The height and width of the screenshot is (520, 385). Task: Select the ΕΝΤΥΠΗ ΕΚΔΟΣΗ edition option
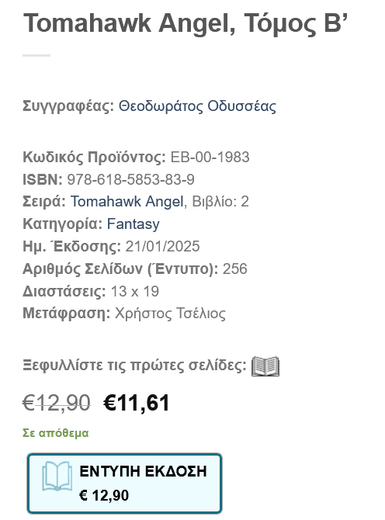point(124,484)
